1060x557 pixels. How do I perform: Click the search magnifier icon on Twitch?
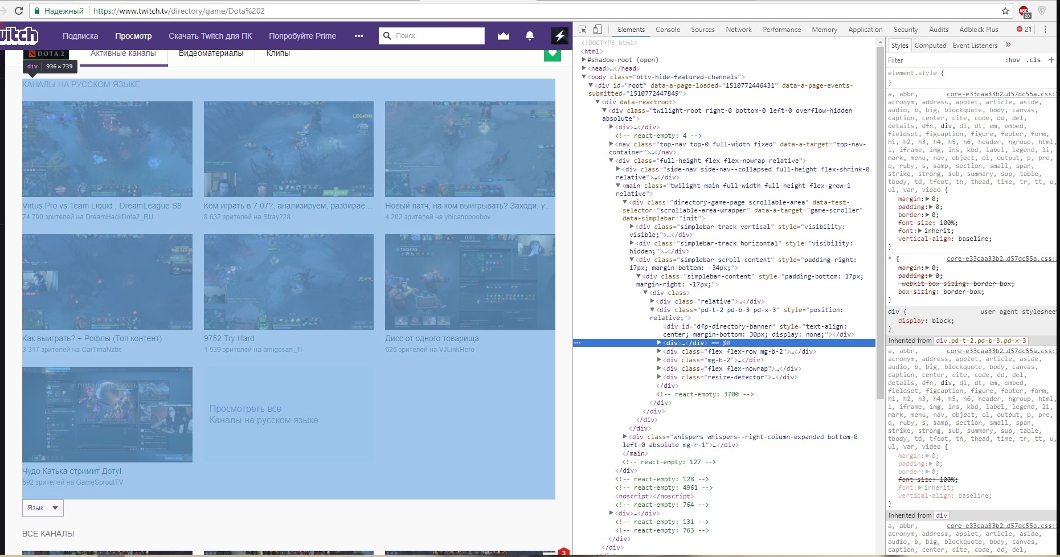(x=387, y=36)
